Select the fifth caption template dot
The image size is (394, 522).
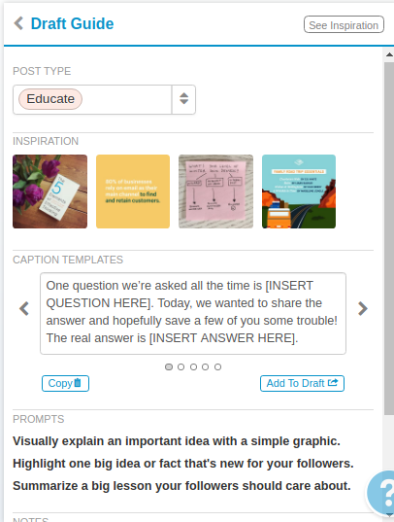[x=217, y=366]
